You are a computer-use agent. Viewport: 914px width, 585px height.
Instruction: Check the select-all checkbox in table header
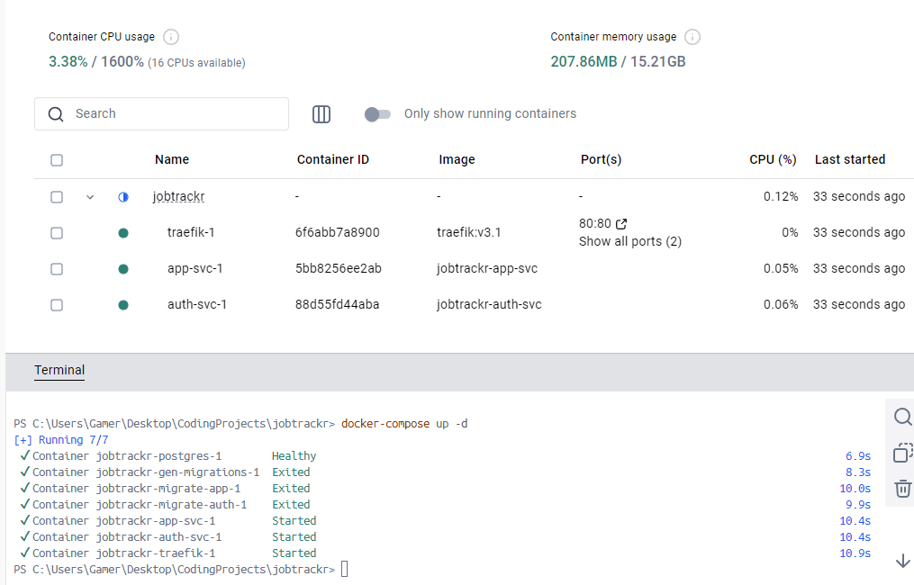click(x=57, y=160)
